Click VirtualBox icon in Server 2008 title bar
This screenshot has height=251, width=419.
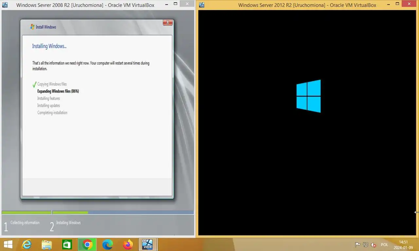(5, 5)
